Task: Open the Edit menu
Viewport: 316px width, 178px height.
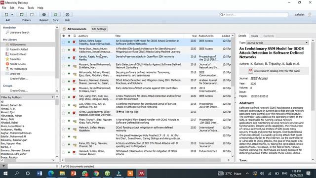Action: pyautogui.click(x=12, y=8)
